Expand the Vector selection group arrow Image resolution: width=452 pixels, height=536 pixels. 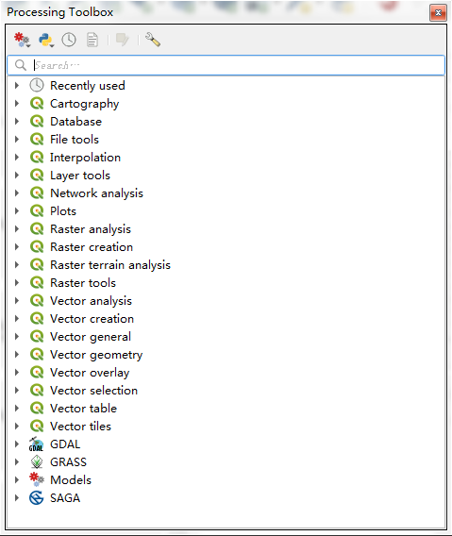(17, 390)
